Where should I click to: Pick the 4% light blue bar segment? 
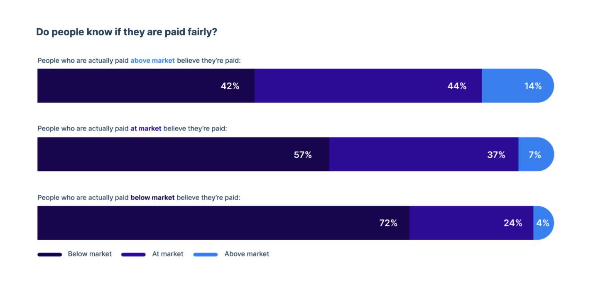tap(542, 223)
